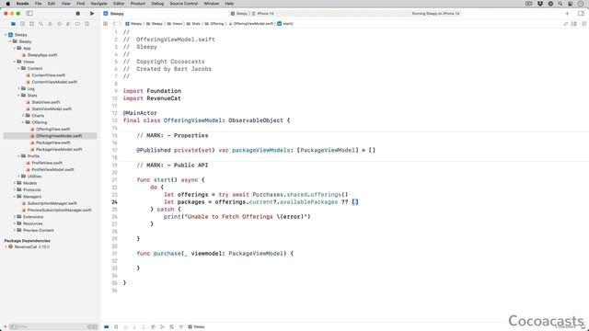
Task: Open the Apple menu
Action: 8,4
